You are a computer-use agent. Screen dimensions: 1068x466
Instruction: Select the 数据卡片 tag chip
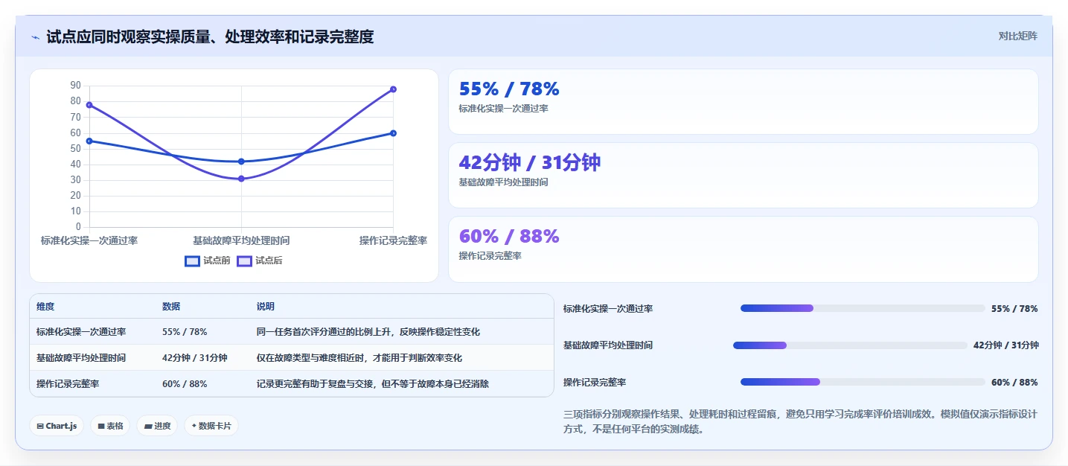[x=211, y=426]
